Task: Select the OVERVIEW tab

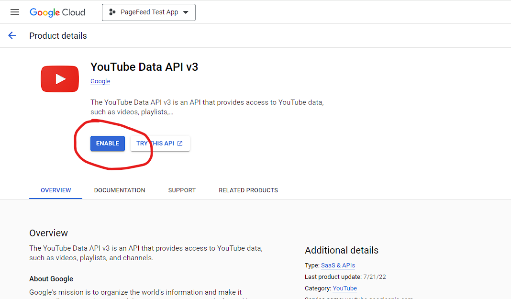Action: [56, 190]
